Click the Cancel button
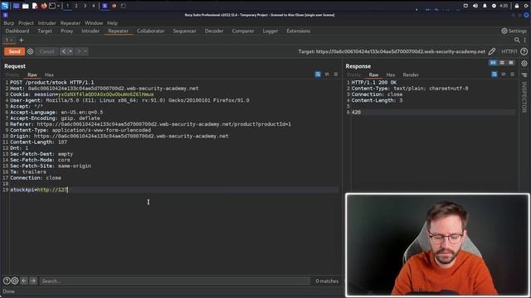The height and width of the screenshot is (298, 531). pyautogui.click(x=46, y=51)
